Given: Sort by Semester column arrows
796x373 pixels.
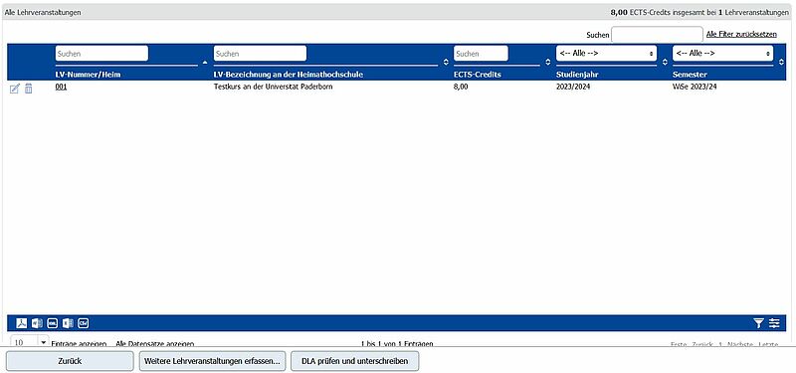Looking at the screenshot, I should [x=781, y=62].
